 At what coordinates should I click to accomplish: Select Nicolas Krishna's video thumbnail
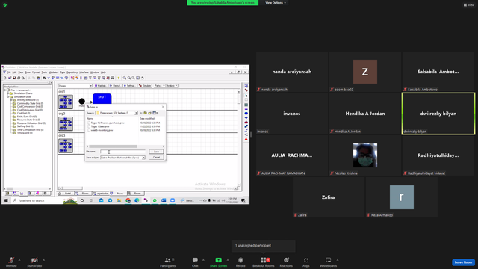pyautogui.click(x=365, y=155)
